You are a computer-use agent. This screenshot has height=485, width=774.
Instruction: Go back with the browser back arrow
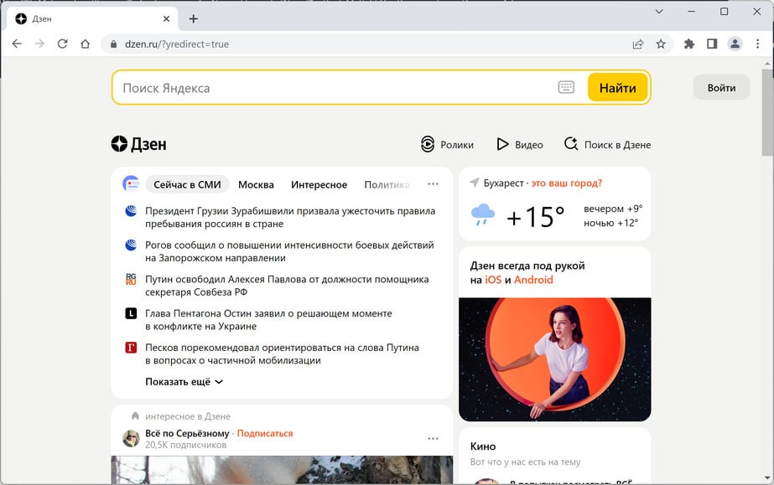click(x=17, y=44)
